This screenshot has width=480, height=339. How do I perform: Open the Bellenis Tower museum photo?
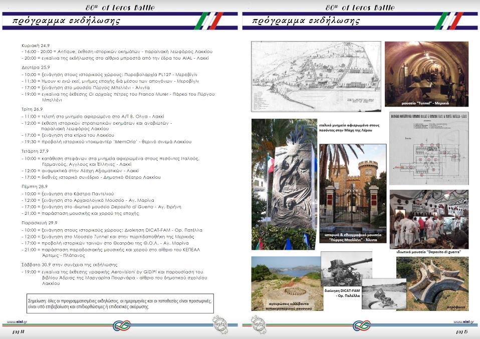point(353,193)
